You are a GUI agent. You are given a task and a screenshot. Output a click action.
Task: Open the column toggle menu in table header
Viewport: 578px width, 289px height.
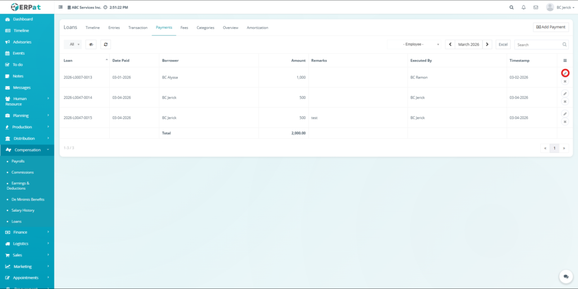point(564,60)
